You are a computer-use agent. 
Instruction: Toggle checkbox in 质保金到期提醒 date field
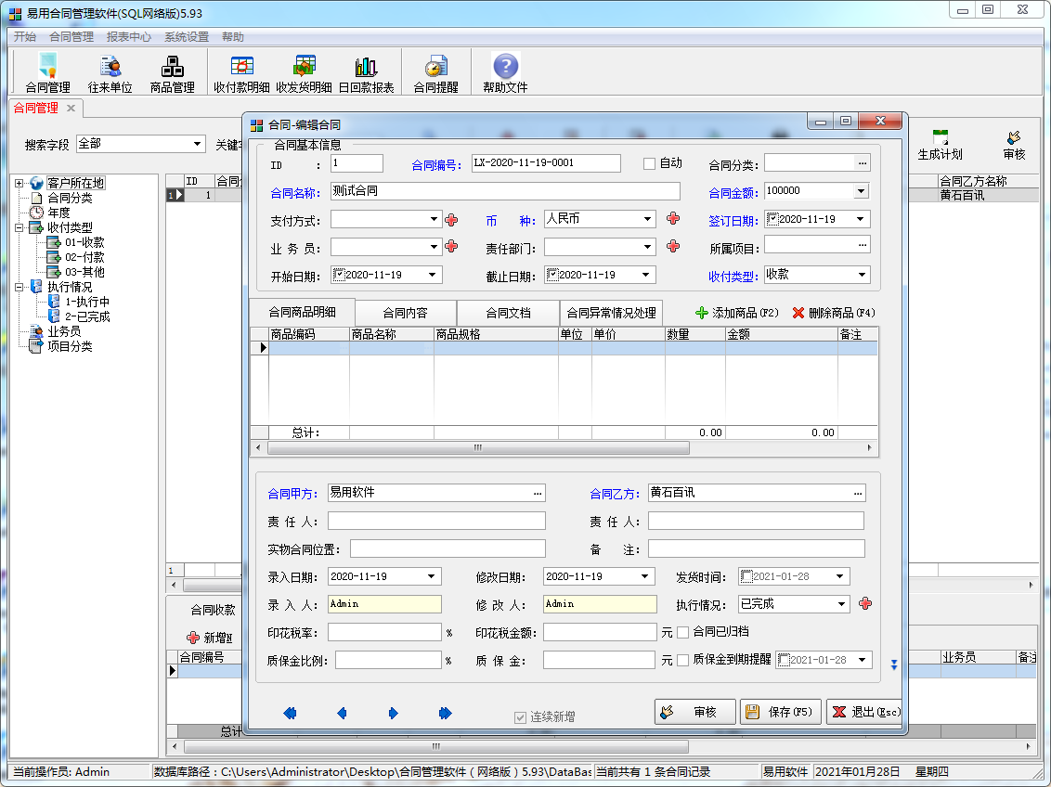pos(785,660)
